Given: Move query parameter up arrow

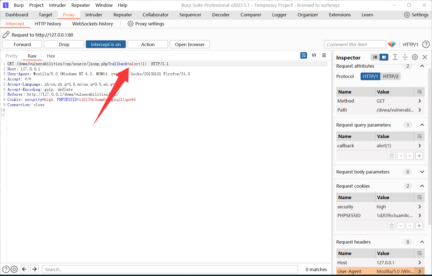Looking at the screenshot, I should click(410, 156).
